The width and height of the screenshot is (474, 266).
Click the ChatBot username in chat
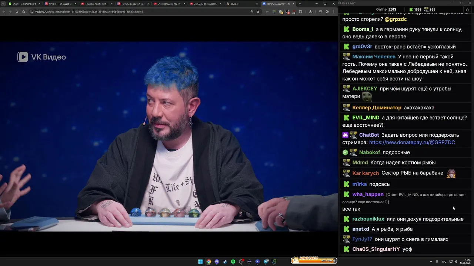tap(369, 135)
